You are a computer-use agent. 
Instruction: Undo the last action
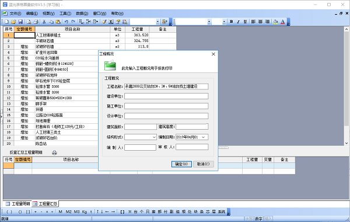[66, 22]
